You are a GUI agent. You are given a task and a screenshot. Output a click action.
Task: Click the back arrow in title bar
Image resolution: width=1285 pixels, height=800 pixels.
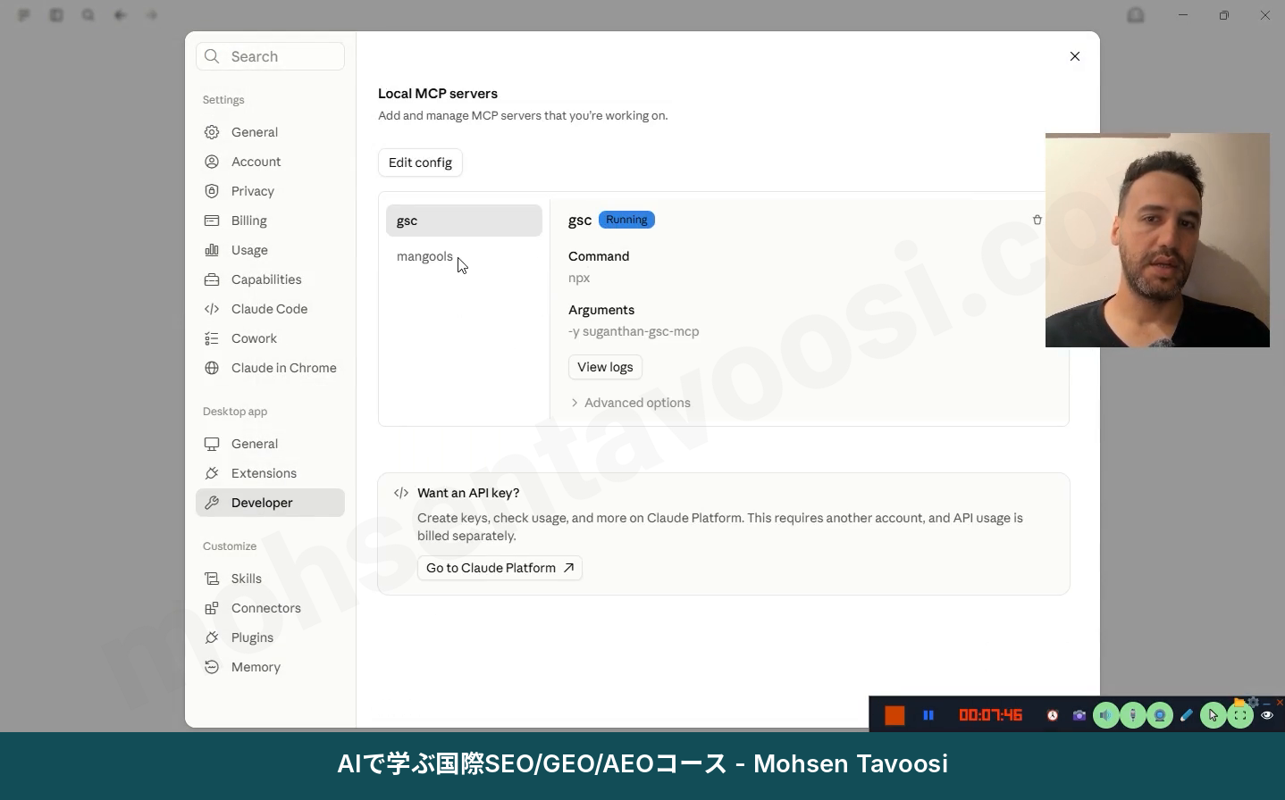[x=120, y=15]
